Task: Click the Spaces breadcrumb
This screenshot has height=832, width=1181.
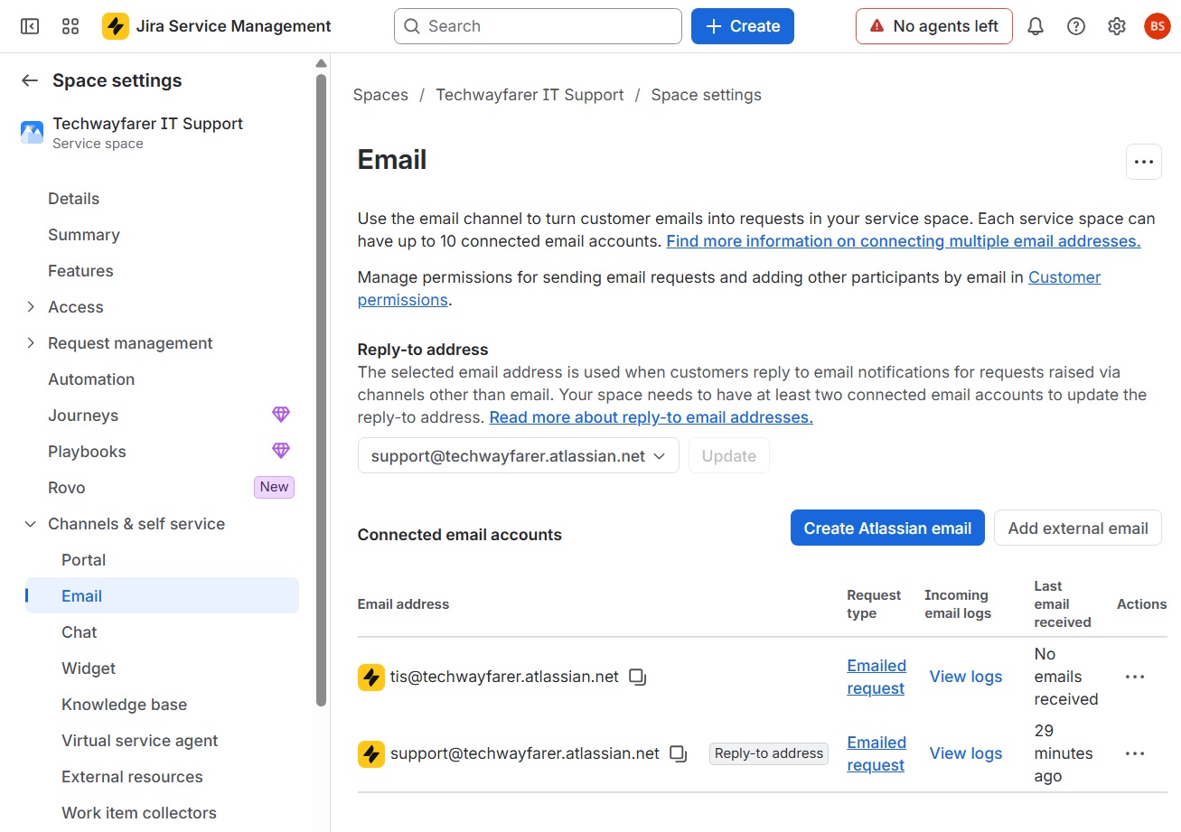Action: [380, 95]
